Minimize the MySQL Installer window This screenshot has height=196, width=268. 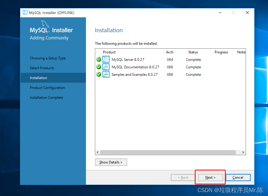coord(220,13)
